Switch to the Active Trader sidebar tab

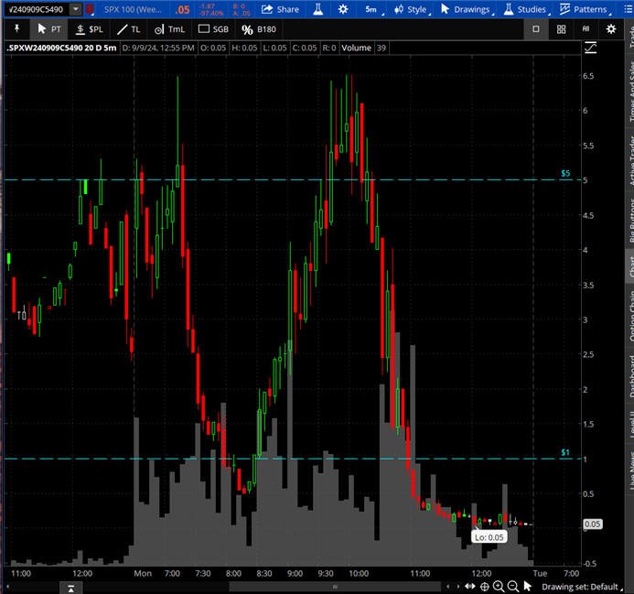click(x=629, y=160)
